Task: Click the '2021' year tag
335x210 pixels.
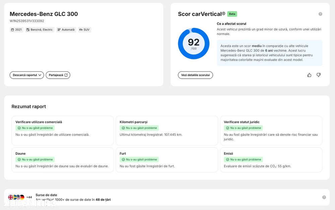Action: pos(16,30)
